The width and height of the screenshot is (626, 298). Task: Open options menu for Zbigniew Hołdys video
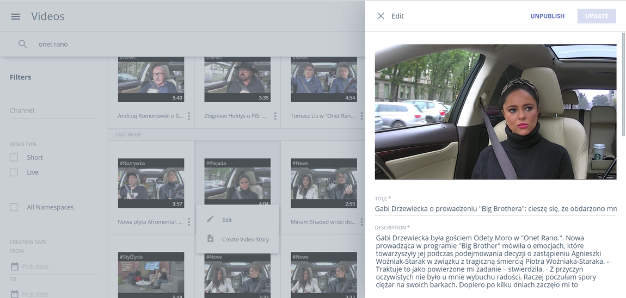pyautogui.click(x=275, y=116)
